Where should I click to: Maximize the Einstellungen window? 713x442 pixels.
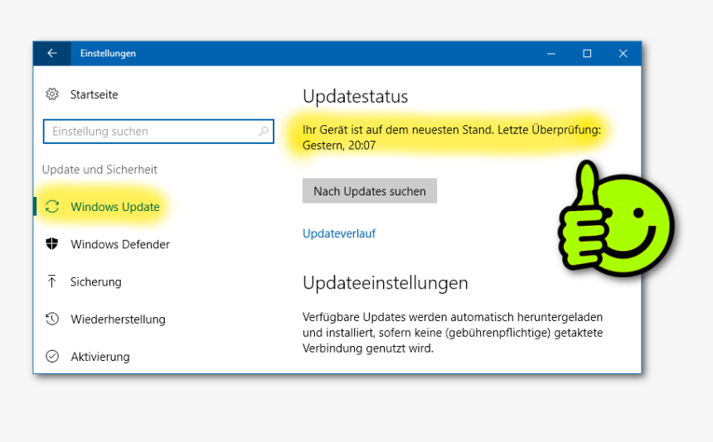587,53
